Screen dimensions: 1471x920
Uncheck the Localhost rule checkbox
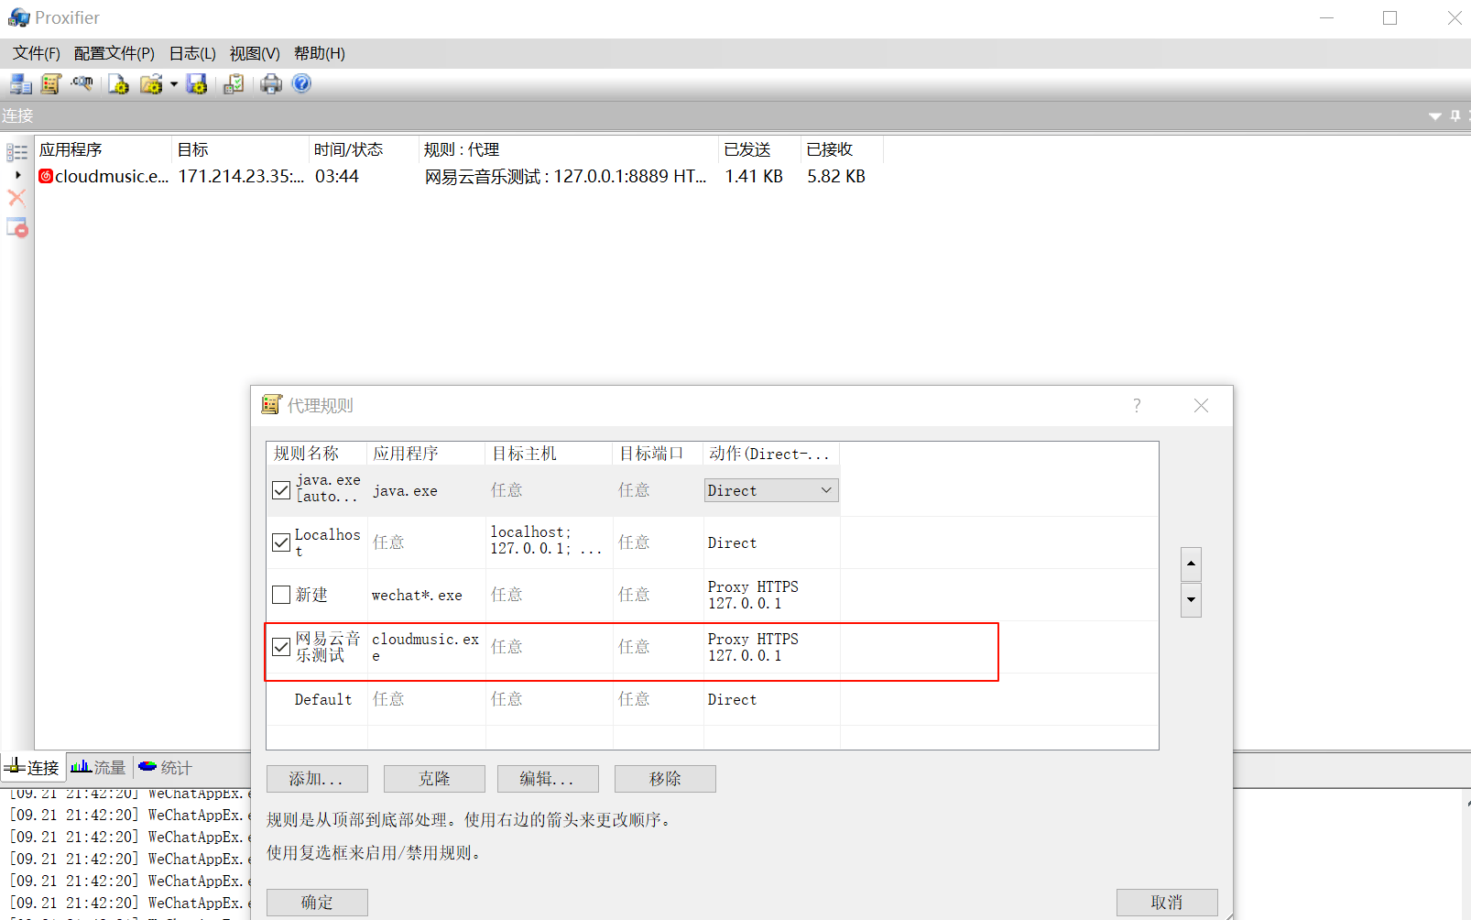(281, 542)
